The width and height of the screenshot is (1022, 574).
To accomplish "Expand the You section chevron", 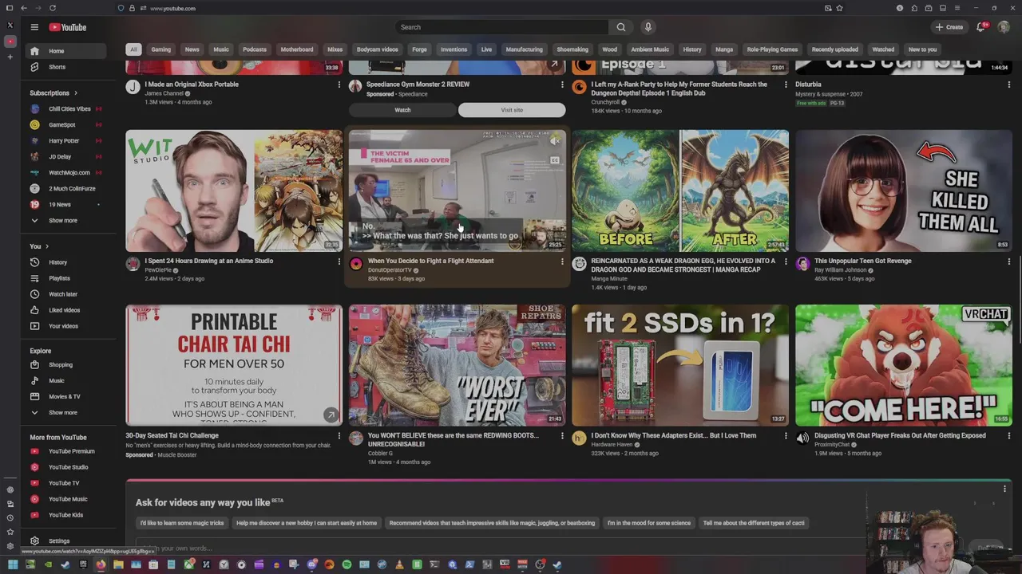I will coord(47,246).
